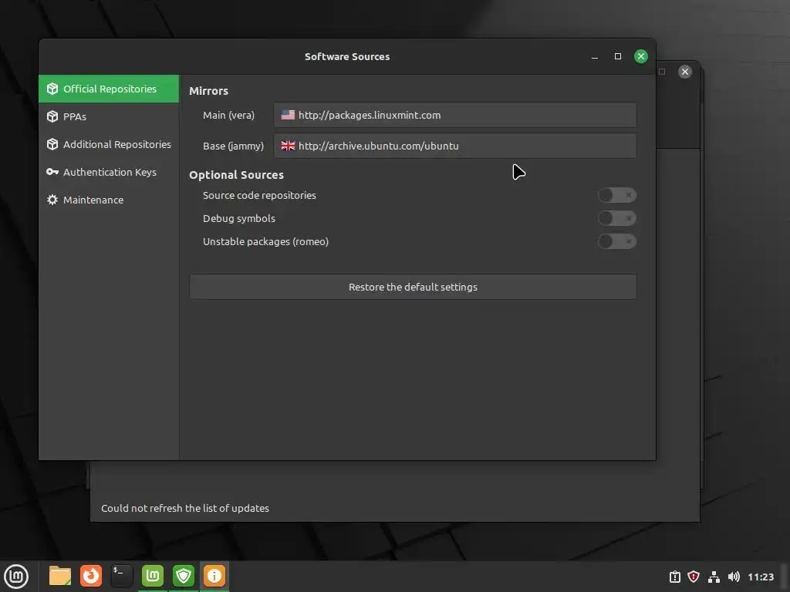Viewport: 790px width, 592px height.
Task: Open the Official Repositories section
Action: [109, 89]
